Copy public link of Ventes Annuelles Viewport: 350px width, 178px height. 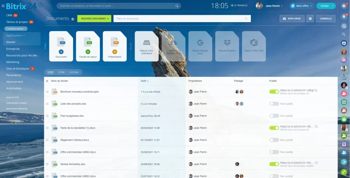[316, 163]
